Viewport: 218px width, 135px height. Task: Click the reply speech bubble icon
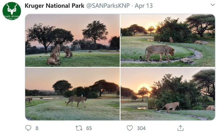(x=28, y=128)
